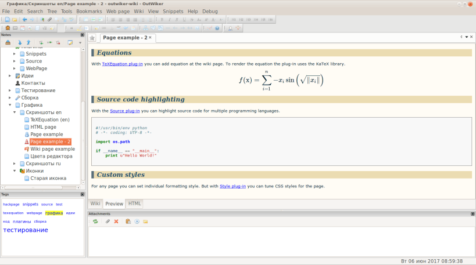Expand the Сборка tree node

tap(10, 98)
